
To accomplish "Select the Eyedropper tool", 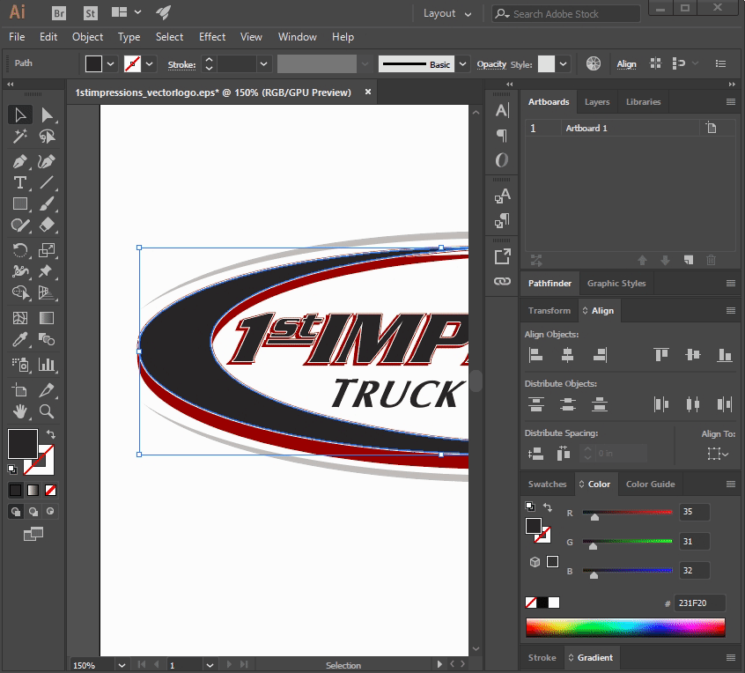I will tap(20, 339).
